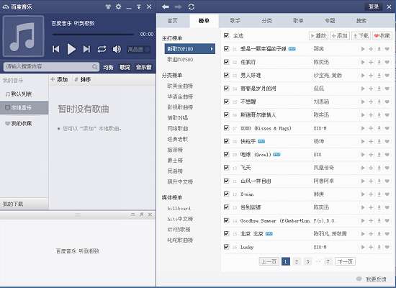Viewport: 396px width, 288px height.
Task: Uncheck the checkbox for X-man
Action: [226, 194]
